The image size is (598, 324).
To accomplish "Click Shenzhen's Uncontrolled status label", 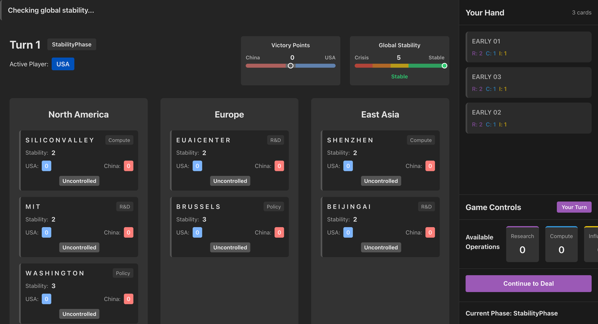I will click(x=381, y=181).
